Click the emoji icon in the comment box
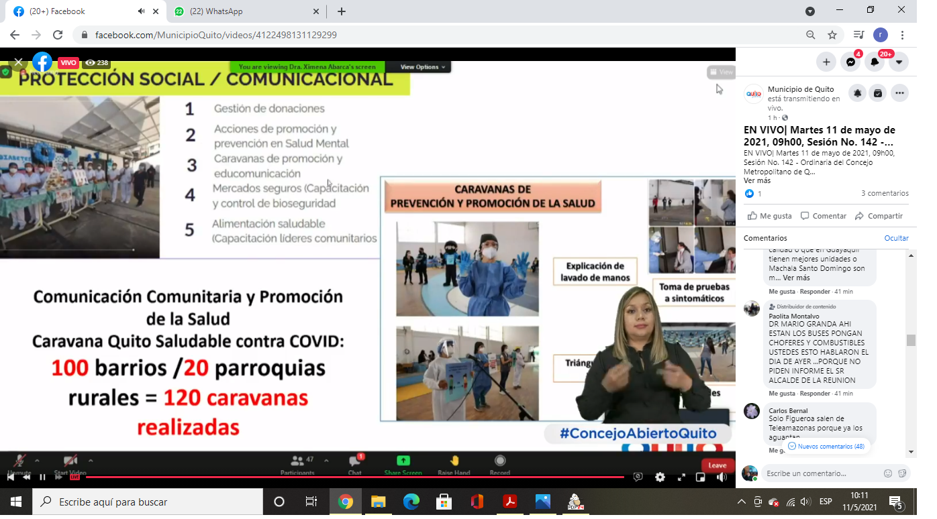The width and height of the screenshot is (937, 519). pos(888,473)
